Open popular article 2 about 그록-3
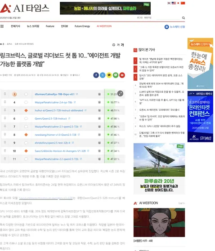215x251 pixels. pyautogui.click(x=161, y=69)
